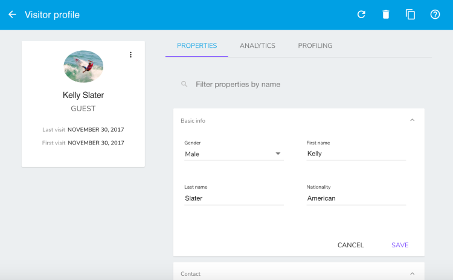Click the Basic info section title
This screenshot has height=280, width=453.
coord(193,120)
